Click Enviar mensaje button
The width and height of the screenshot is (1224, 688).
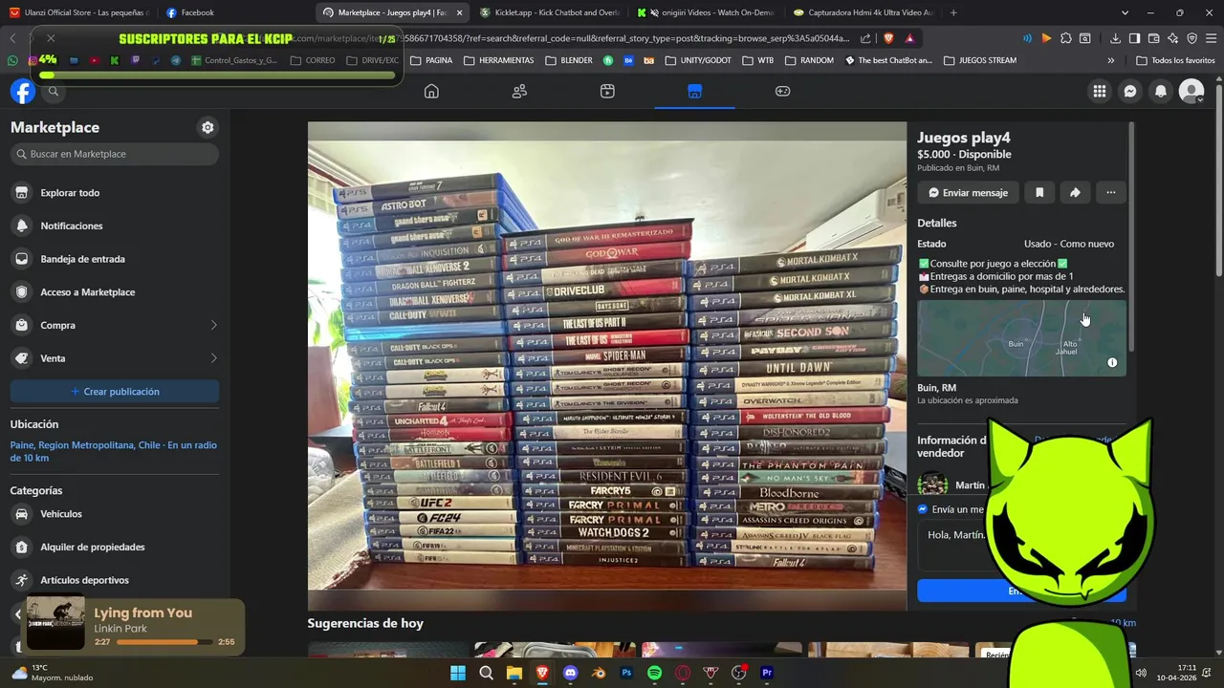(x=969, y=192)
